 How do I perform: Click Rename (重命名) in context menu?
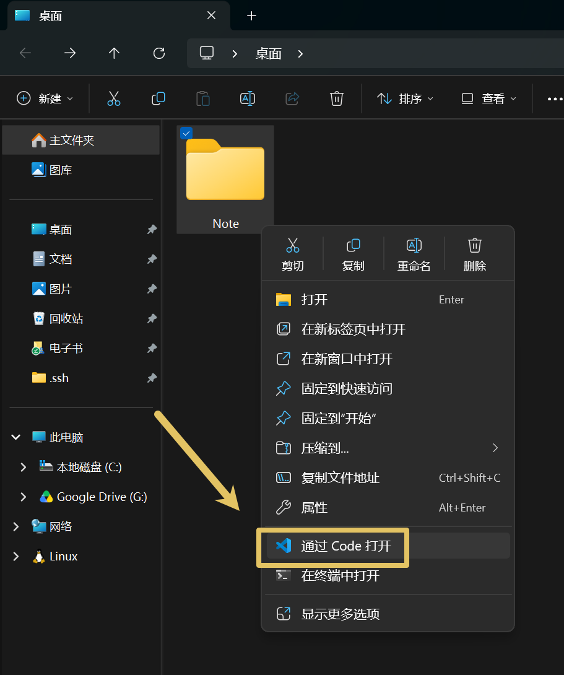(x=414, y=255)
